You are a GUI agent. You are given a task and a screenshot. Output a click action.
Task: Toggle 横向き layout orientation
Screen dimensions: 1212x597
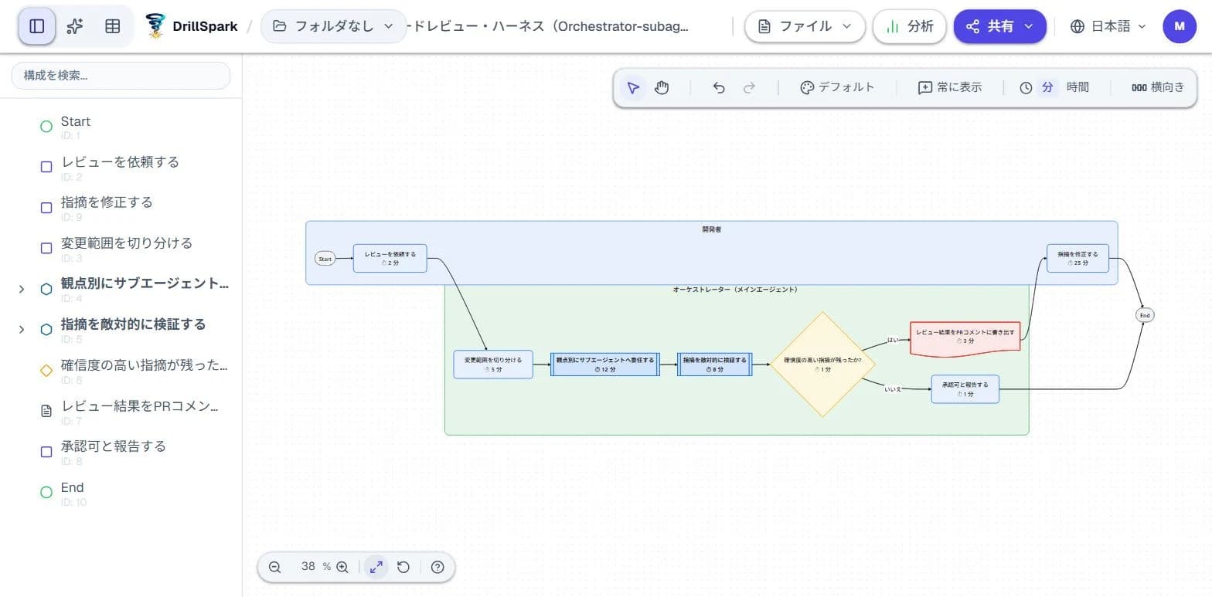pos(1157,88)
